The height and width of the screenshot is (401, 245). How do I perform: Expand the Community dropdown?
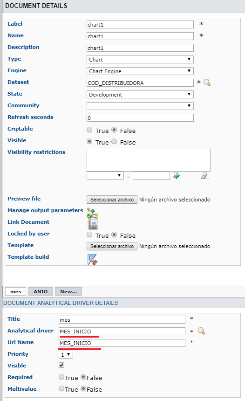point(140,106)
